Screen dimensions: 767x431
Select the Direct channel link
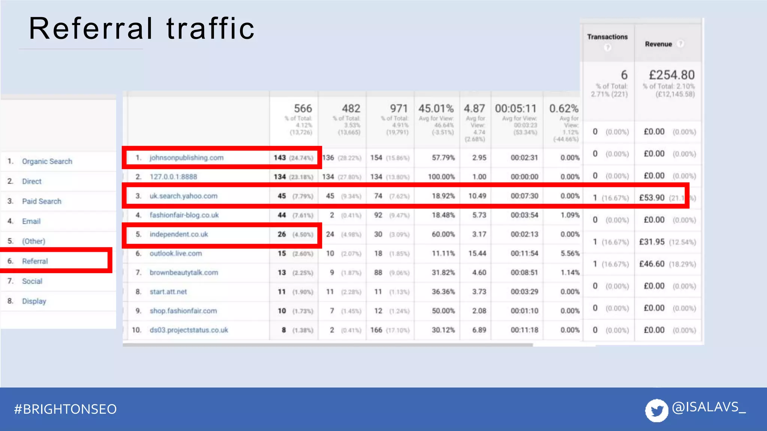(32, 181)
